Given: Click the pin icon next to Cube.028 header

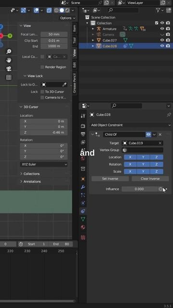Looking at the screenshot, I should pos(169,115).
